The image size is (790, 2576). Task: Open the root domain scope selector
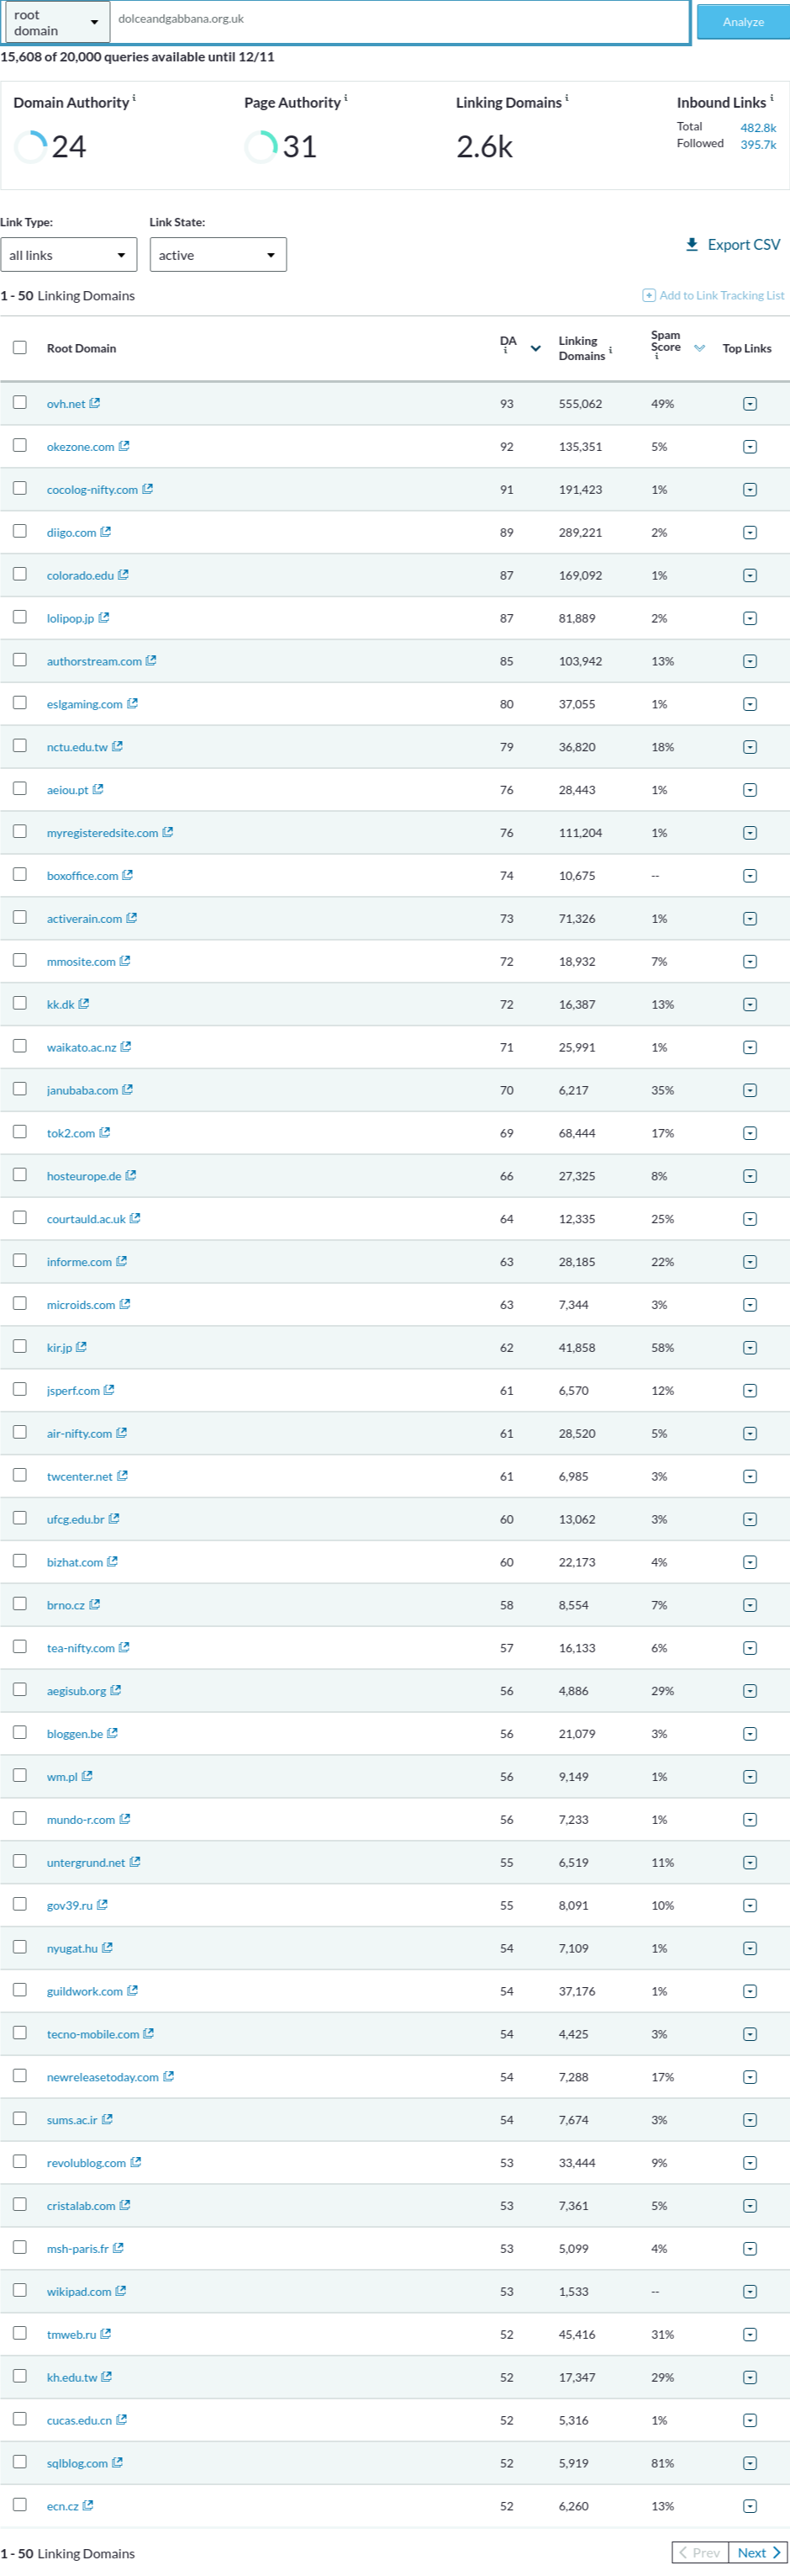tap(56, 22)
